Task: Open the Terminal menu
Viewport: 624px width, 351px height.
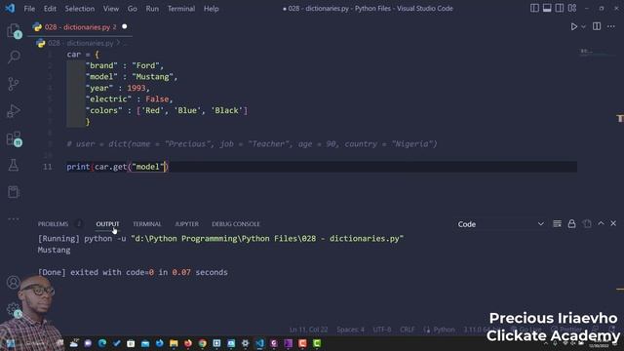Action: (181, 9)
